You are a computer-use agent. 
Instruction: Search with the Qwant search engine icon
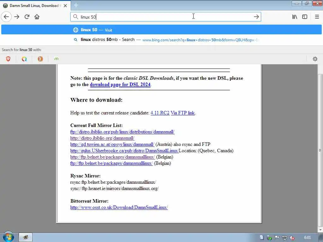[x=24, y=59]
